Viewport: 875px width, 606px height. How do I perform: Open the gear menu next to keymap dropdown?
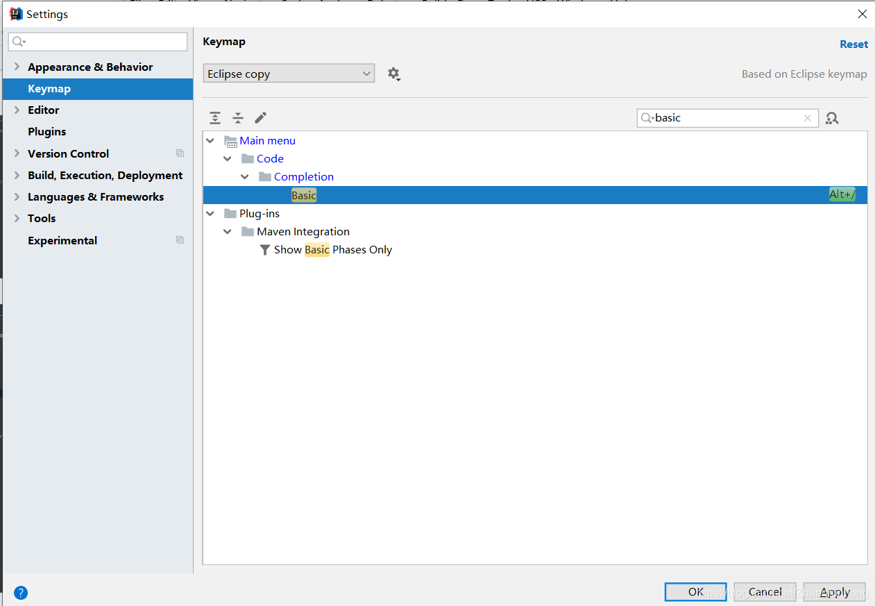click(394, 74)
